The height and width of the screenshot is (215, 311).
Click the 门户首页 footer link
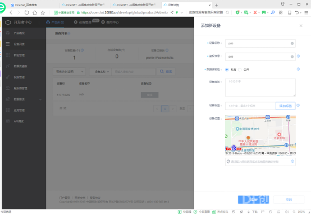(x=65, y=198)
